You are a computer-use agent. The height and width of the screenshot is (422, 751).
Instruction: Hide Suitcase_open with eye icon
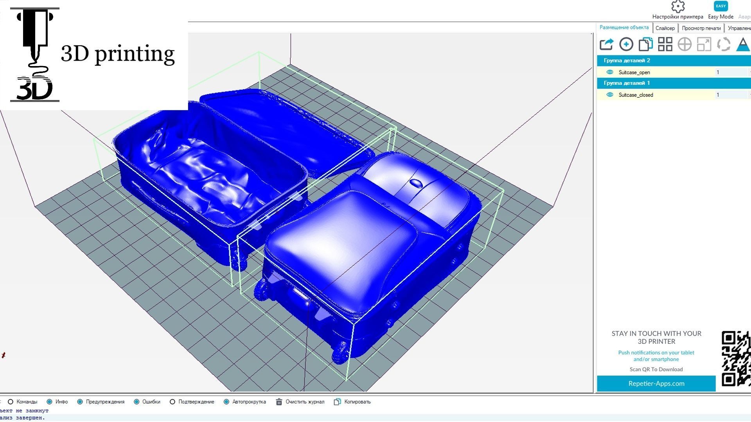pos(609,72)
